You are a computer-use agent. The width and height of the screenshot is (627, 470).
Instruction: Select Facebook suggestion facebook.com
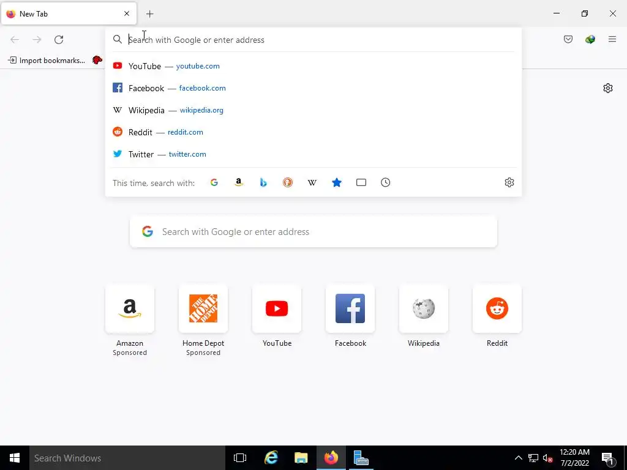point(313,88)
